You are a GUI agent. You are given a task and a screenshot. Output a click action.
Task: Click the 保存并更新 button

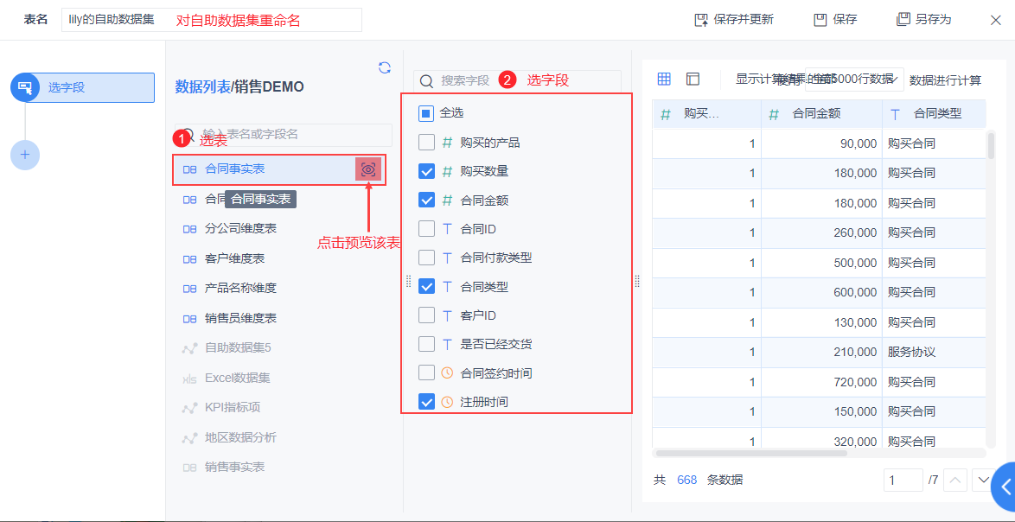tap(734, 19)
